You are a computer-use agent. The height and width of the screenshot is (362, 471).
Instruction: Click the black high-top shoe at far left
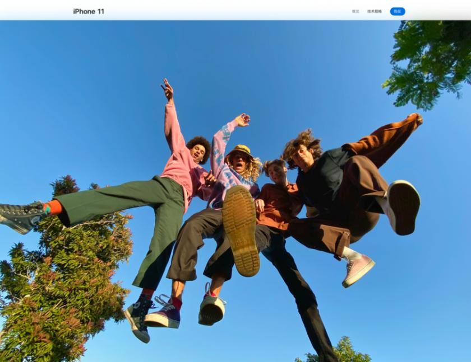pyautogui.click(x=21, y=217)
